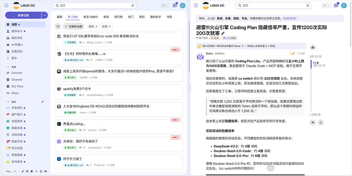Viewport: 352px width, 176px height.
Task: Edit the topic title with pencil icon
Action: (x=223, y=33)
